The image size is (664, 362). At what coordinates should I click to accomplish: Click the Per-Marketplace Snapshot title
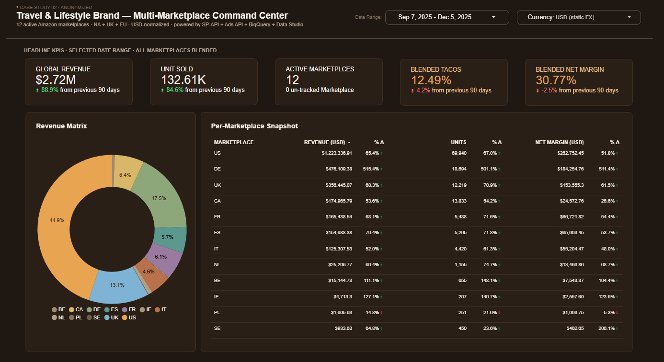click(254, 126)
